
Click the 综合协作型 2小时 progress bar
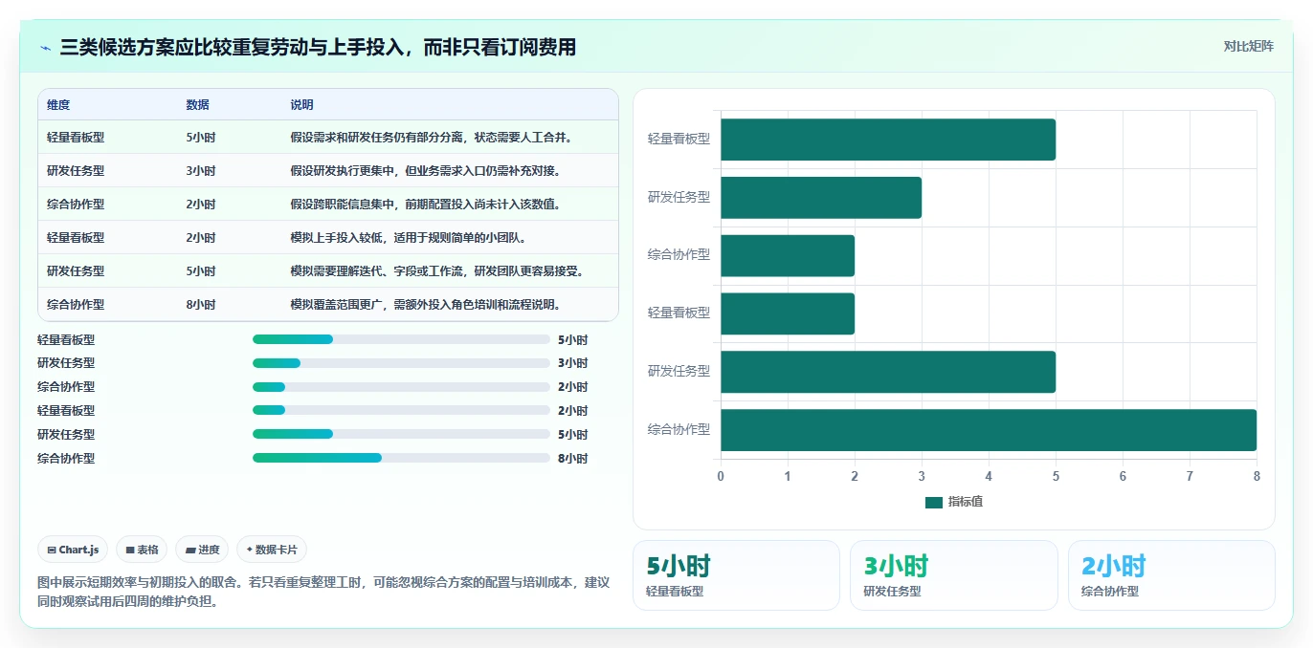pos(401,387)
